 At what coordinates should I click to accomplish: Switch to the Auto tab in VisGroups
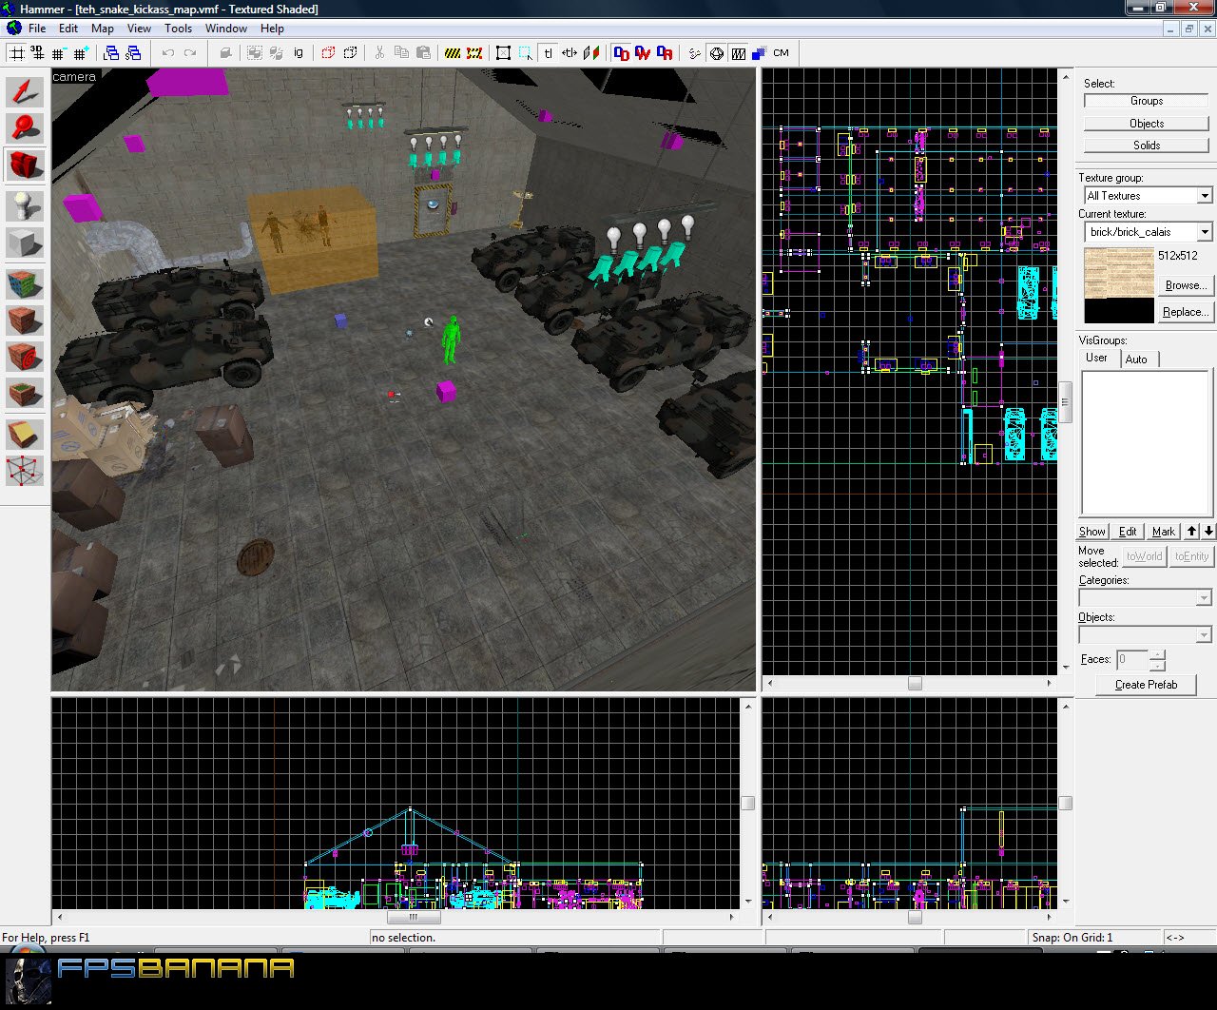click(1137, 359)
